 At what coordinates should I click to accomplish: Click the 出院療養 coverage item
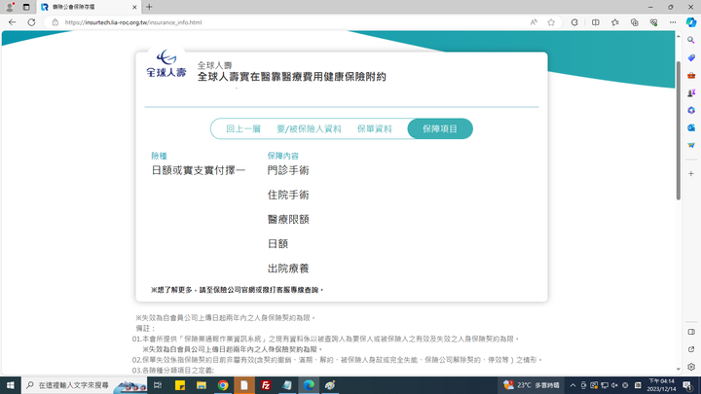288,269
